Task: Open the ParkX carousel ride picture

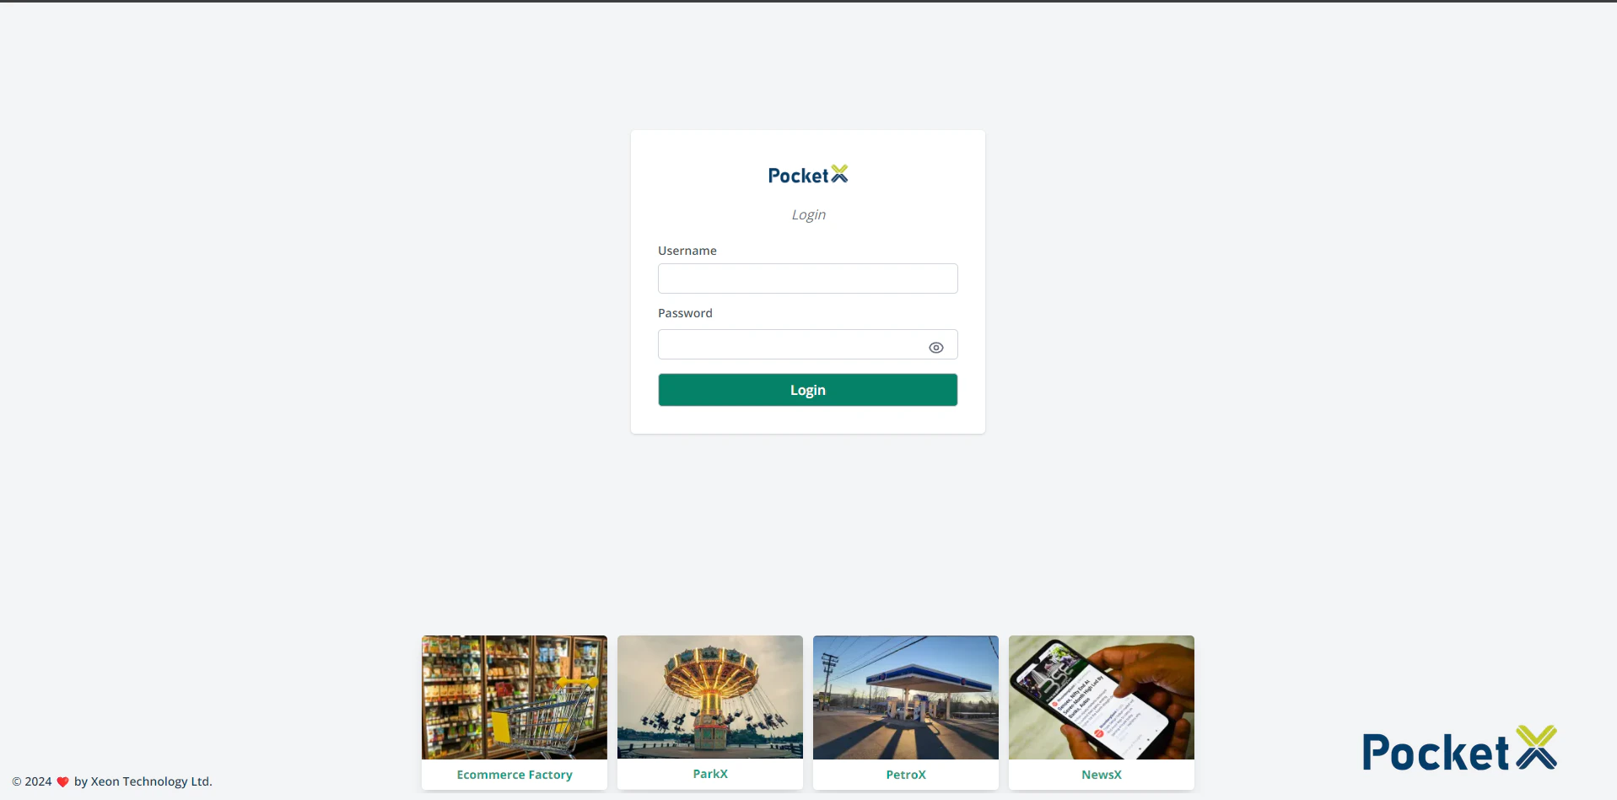Action: pyautogui.click(x=710, y=697)
